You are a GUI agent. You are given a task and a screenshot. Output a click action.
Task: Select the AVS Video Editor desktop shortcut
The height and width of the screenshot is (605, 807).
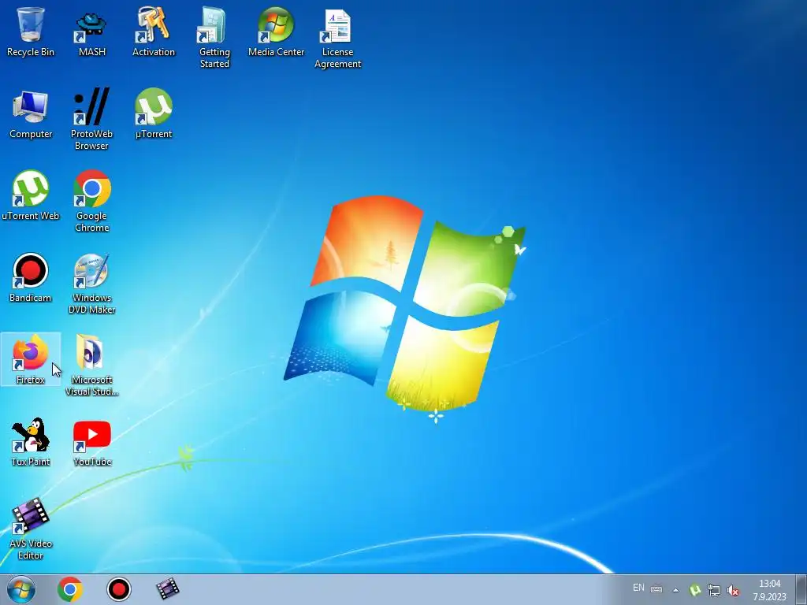[x=31, y=529]
